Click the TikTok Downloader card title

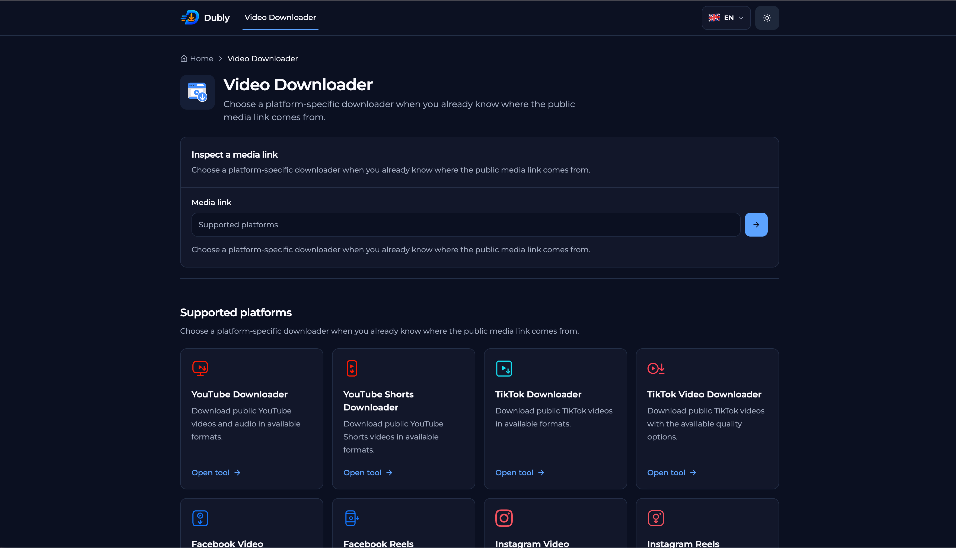[538, 394]
